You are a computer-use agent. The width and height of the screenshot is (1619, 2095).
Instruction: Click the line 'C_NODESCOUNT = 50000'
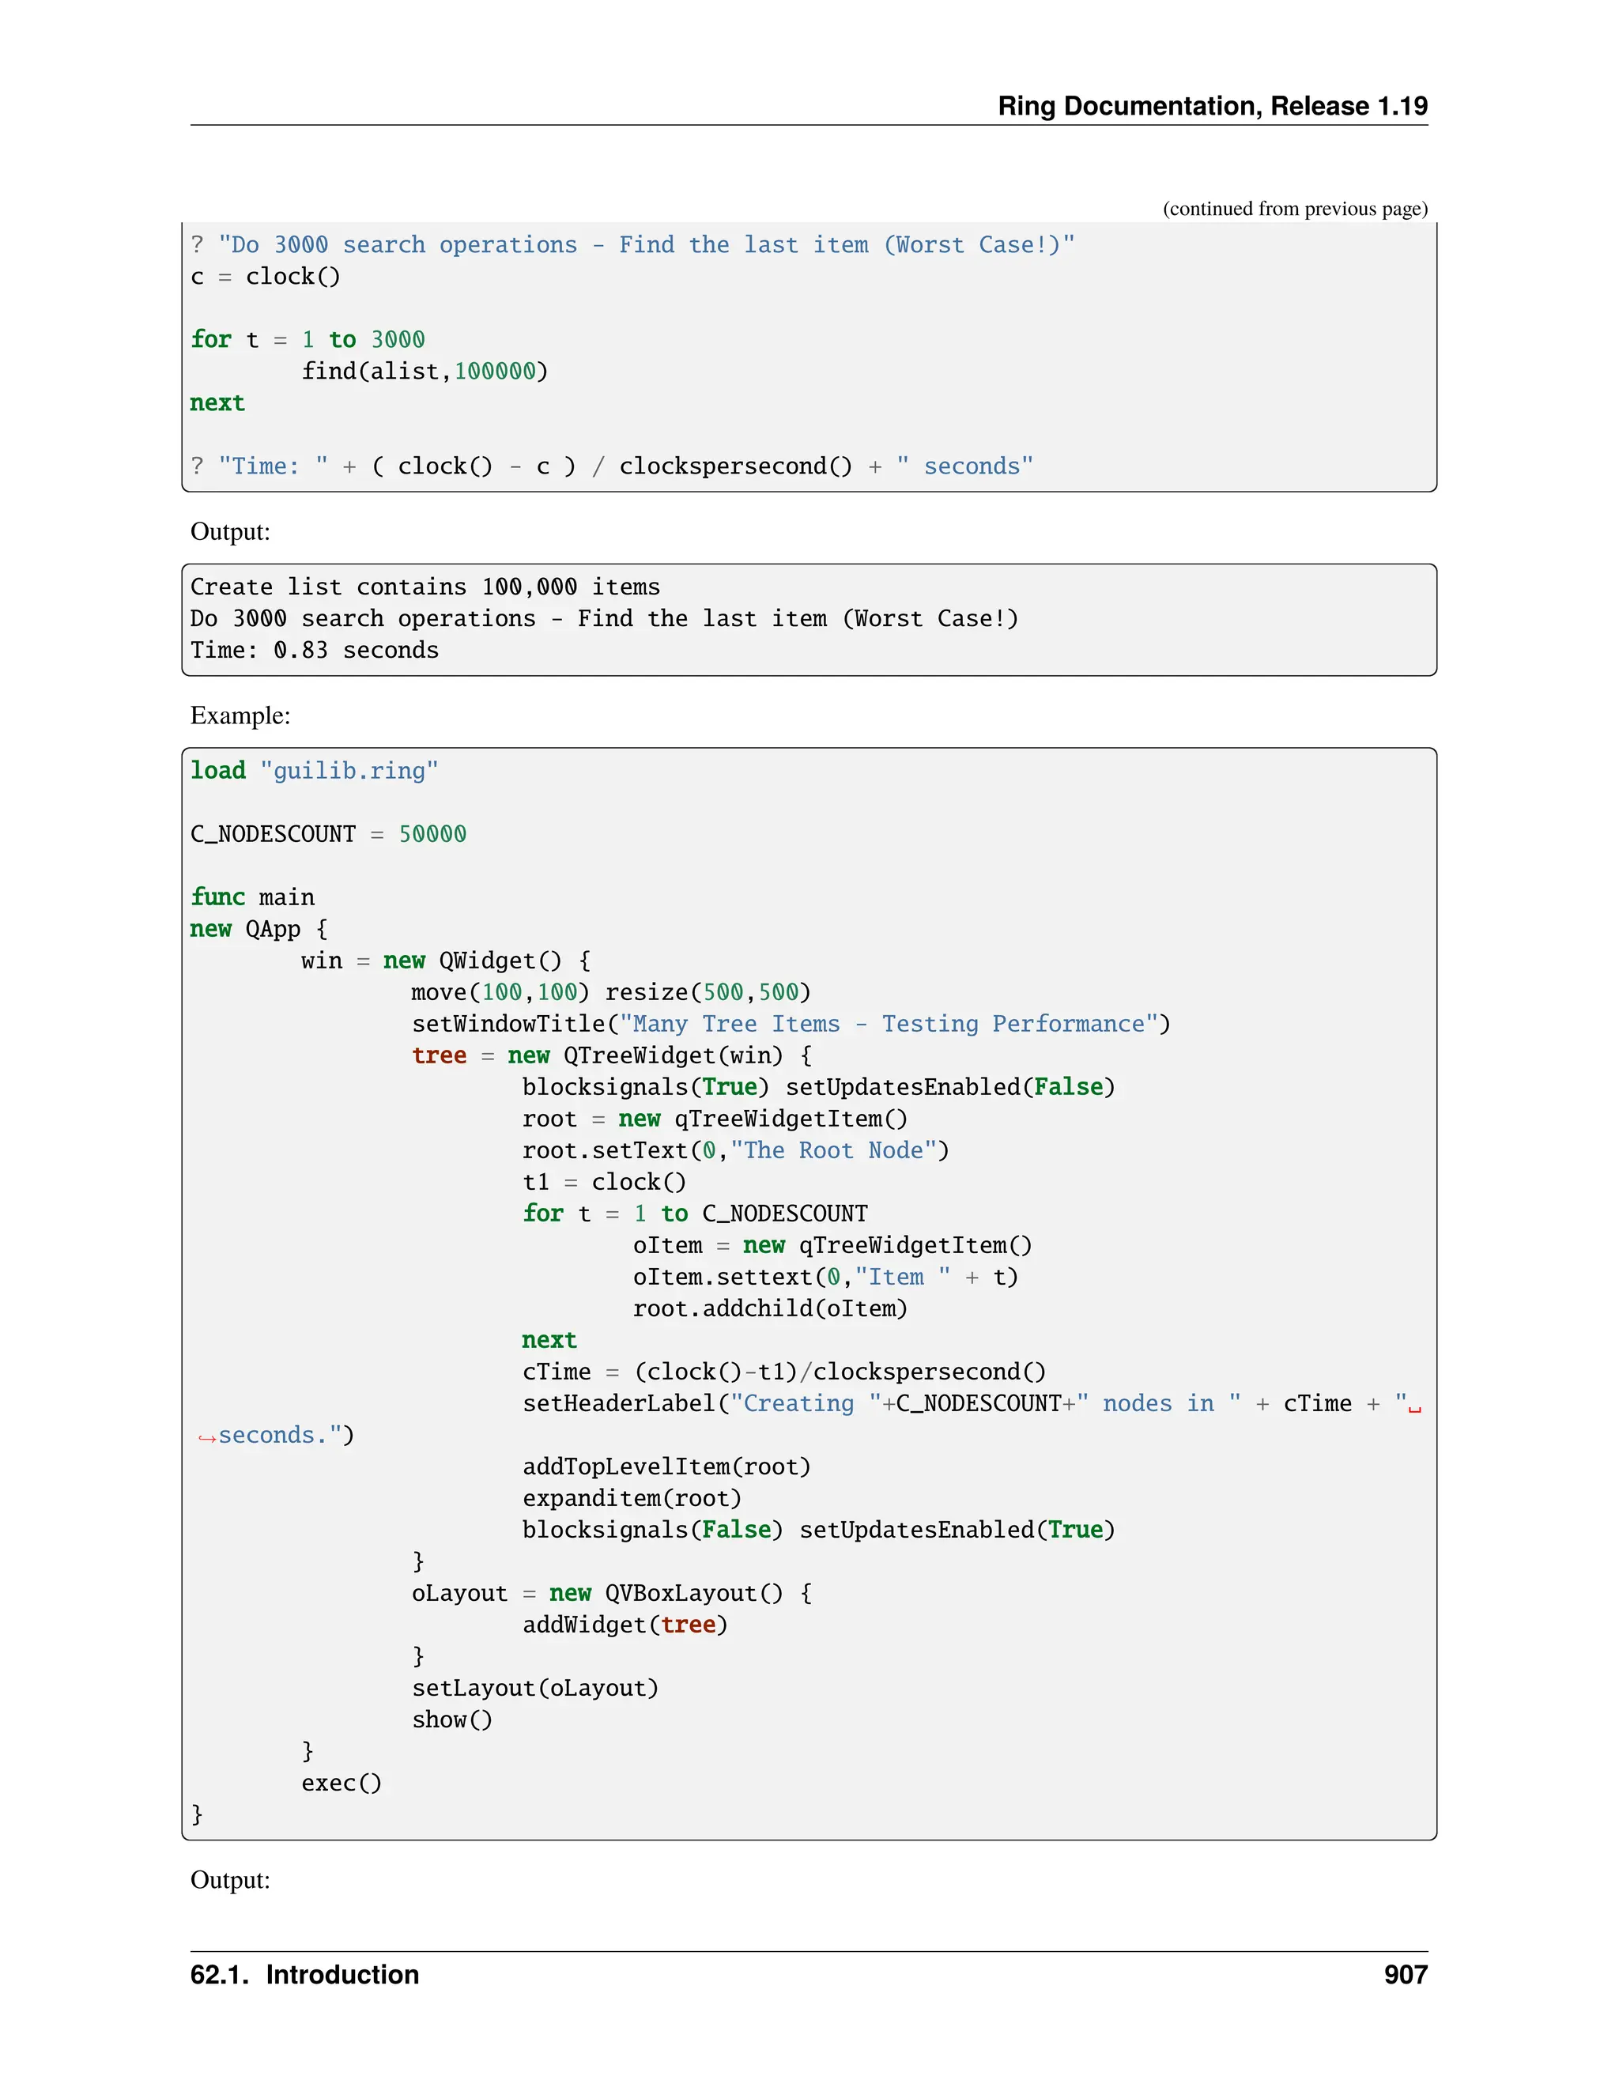tap(328, 833)
